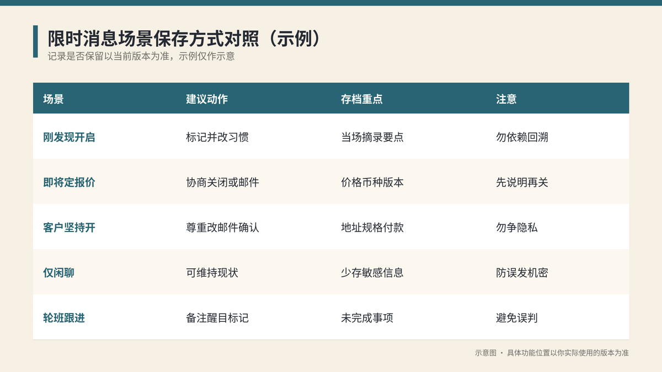Select the cell 未完成事项
Image resolution: width=662 pixels, height=372 pixels.
(367, 318)
